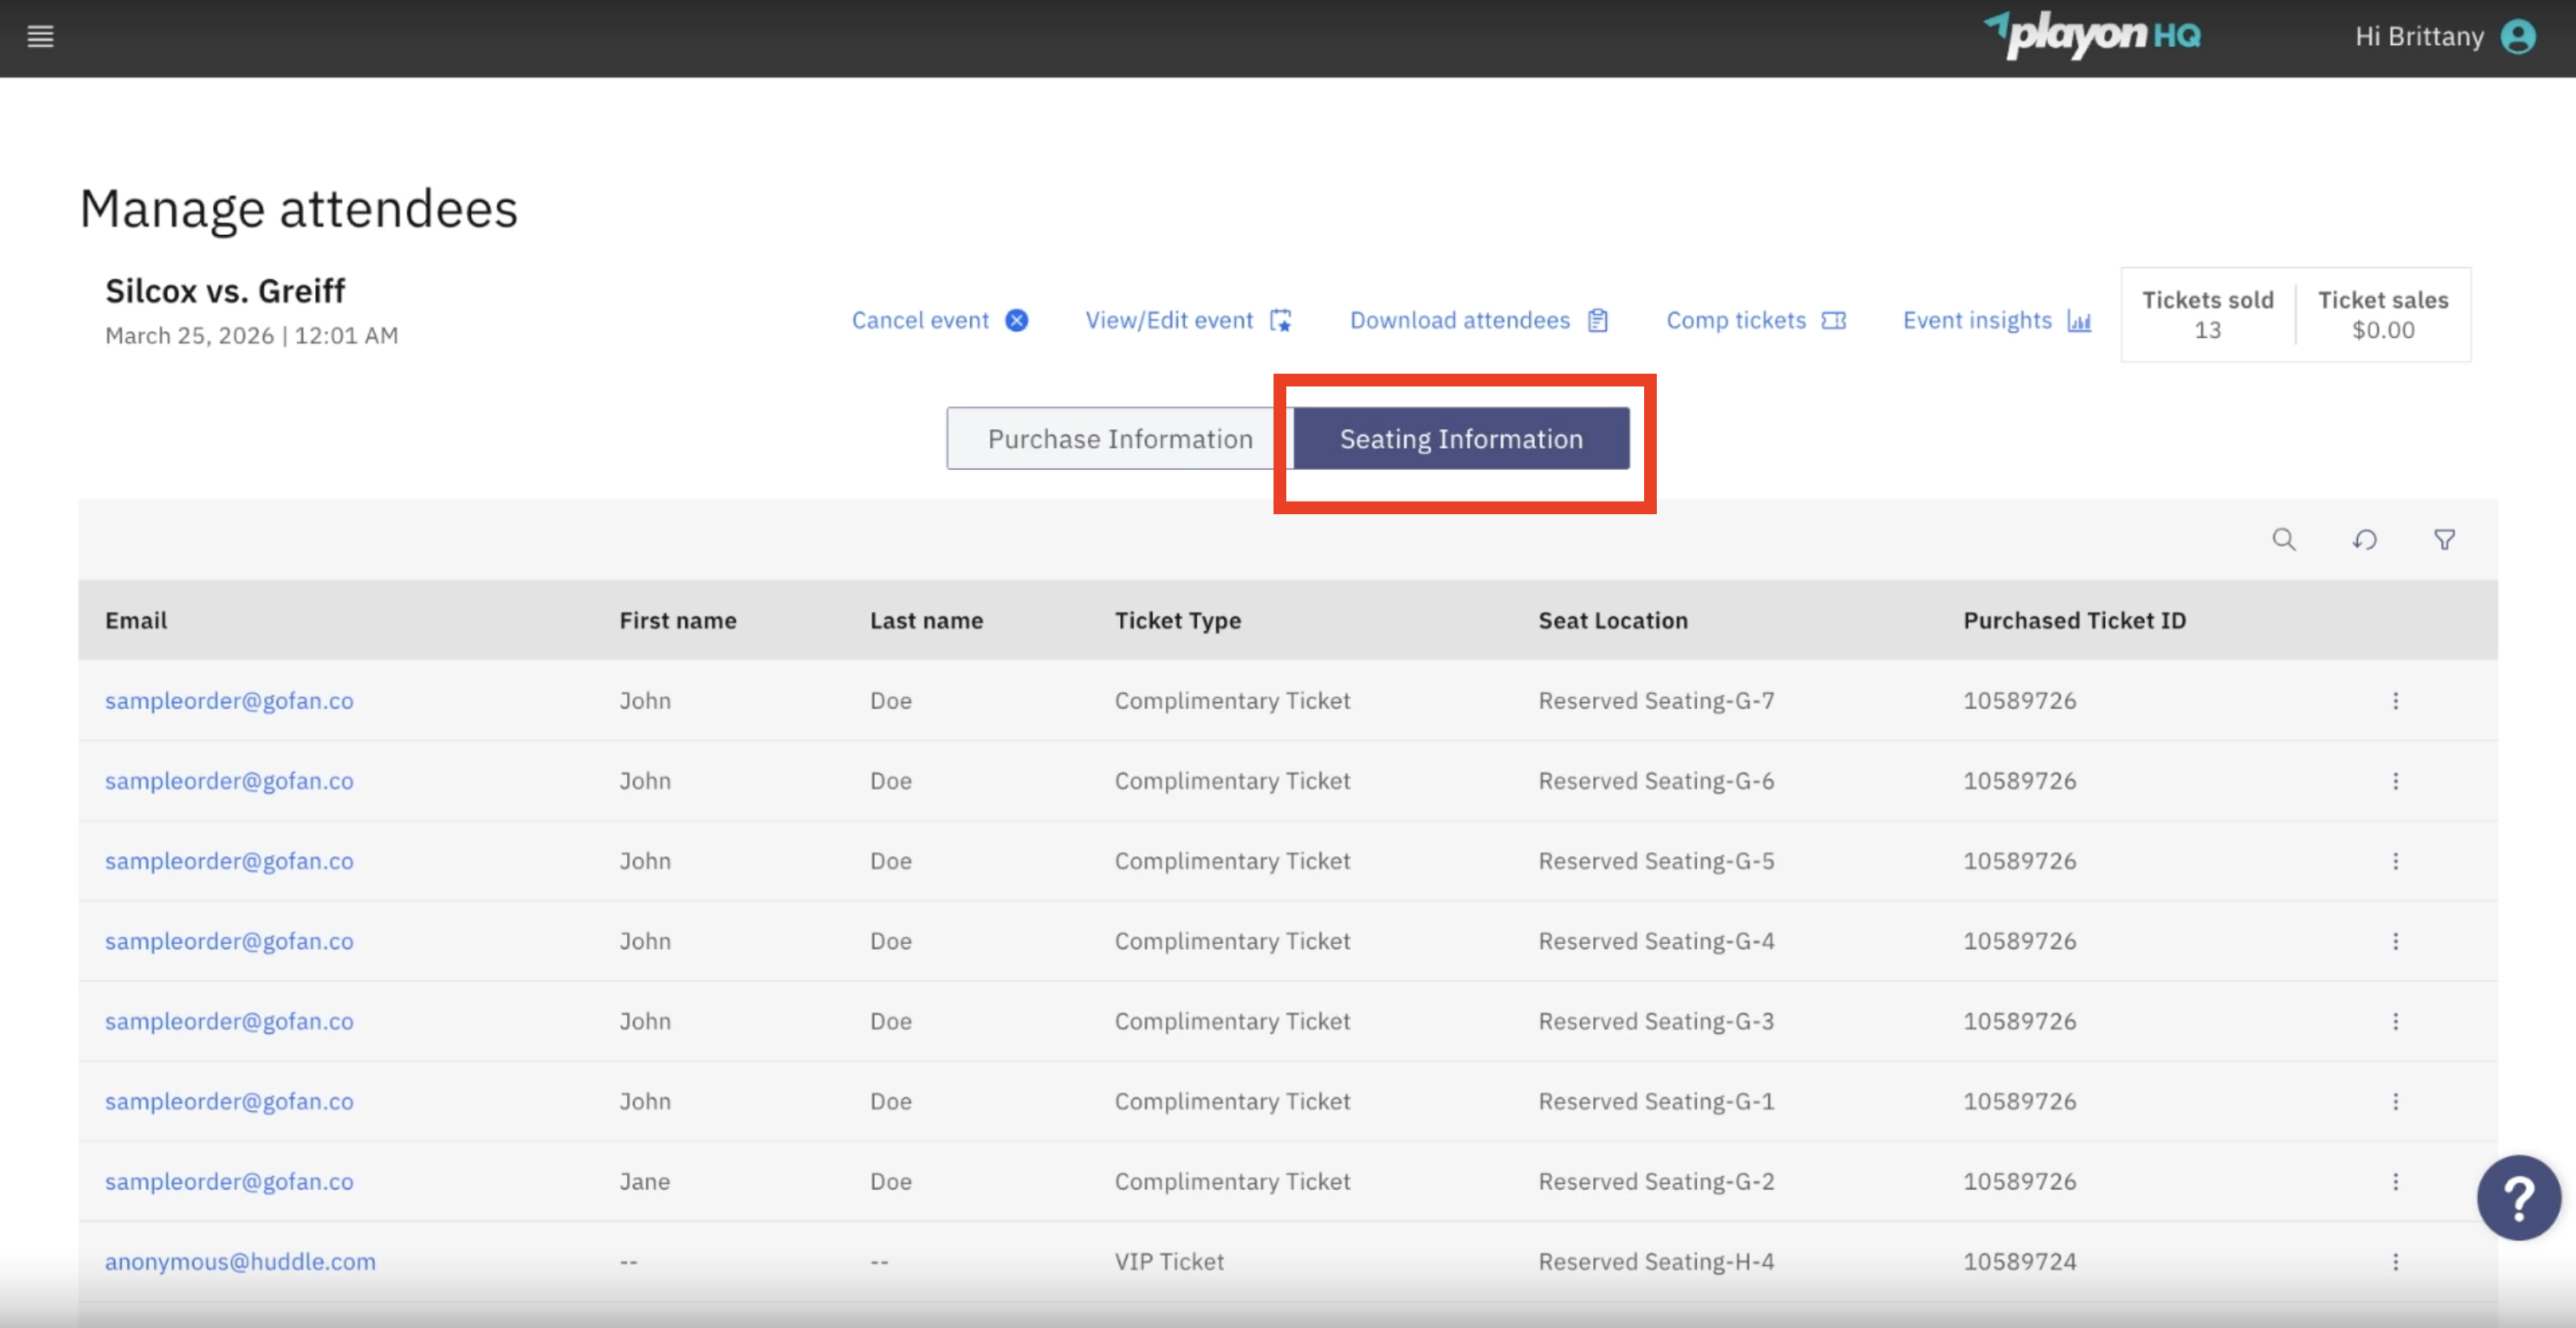The image size is (2576, 1328).
Task: Open the help question mark button
Action: tap(2518, 1197)
